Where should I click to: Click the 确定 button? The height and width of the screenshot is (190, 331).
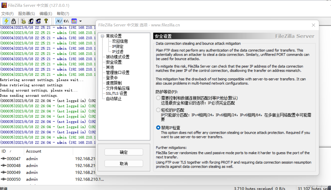(x=124, y=152)
